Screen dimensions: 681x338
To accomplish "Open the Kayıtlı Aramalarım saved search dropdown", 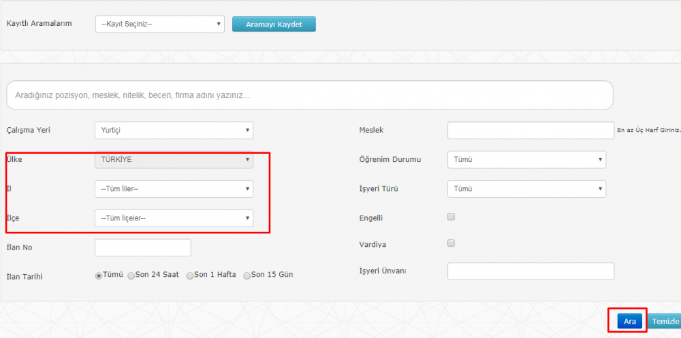I will coord(160,24).
